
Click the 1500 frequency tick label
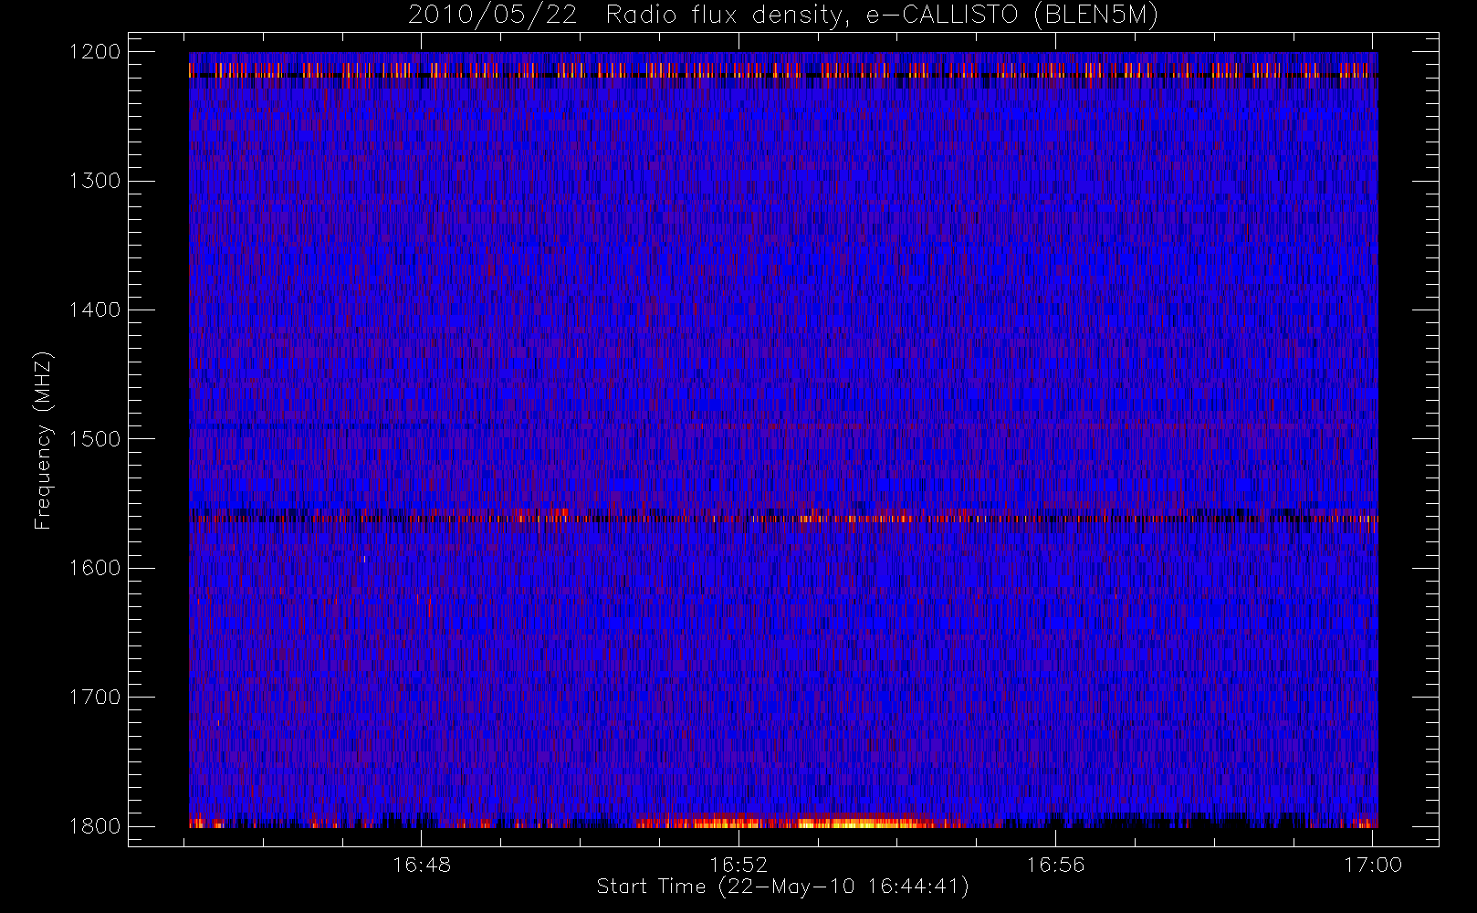coord(96,439)
